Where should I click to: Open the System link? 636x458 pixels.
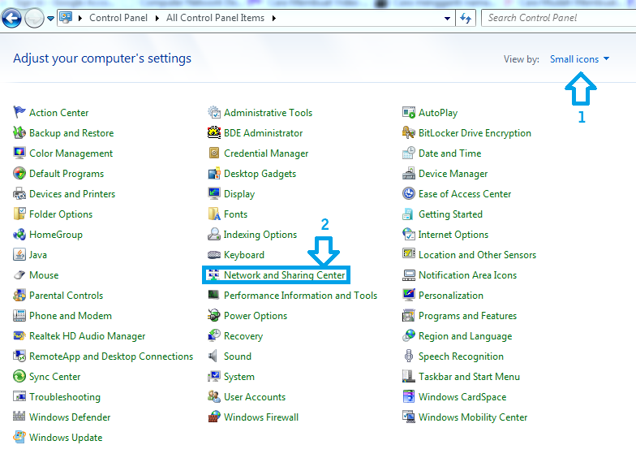coord(239,377)
